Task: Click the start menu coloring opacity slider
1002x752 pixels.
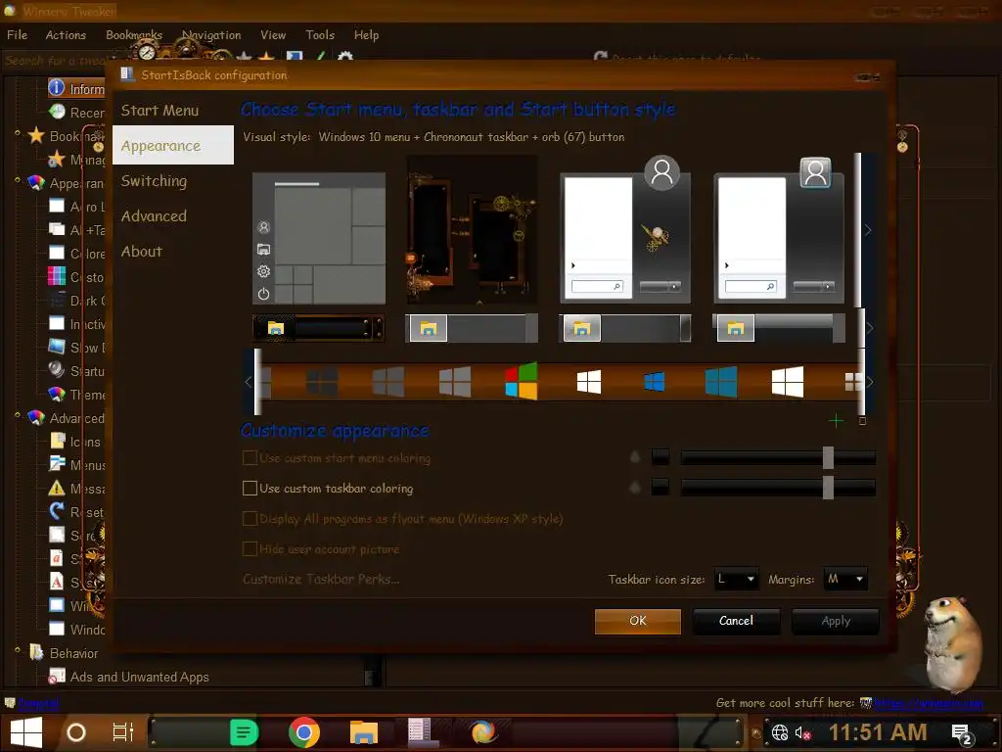Action: coord(778,457)
